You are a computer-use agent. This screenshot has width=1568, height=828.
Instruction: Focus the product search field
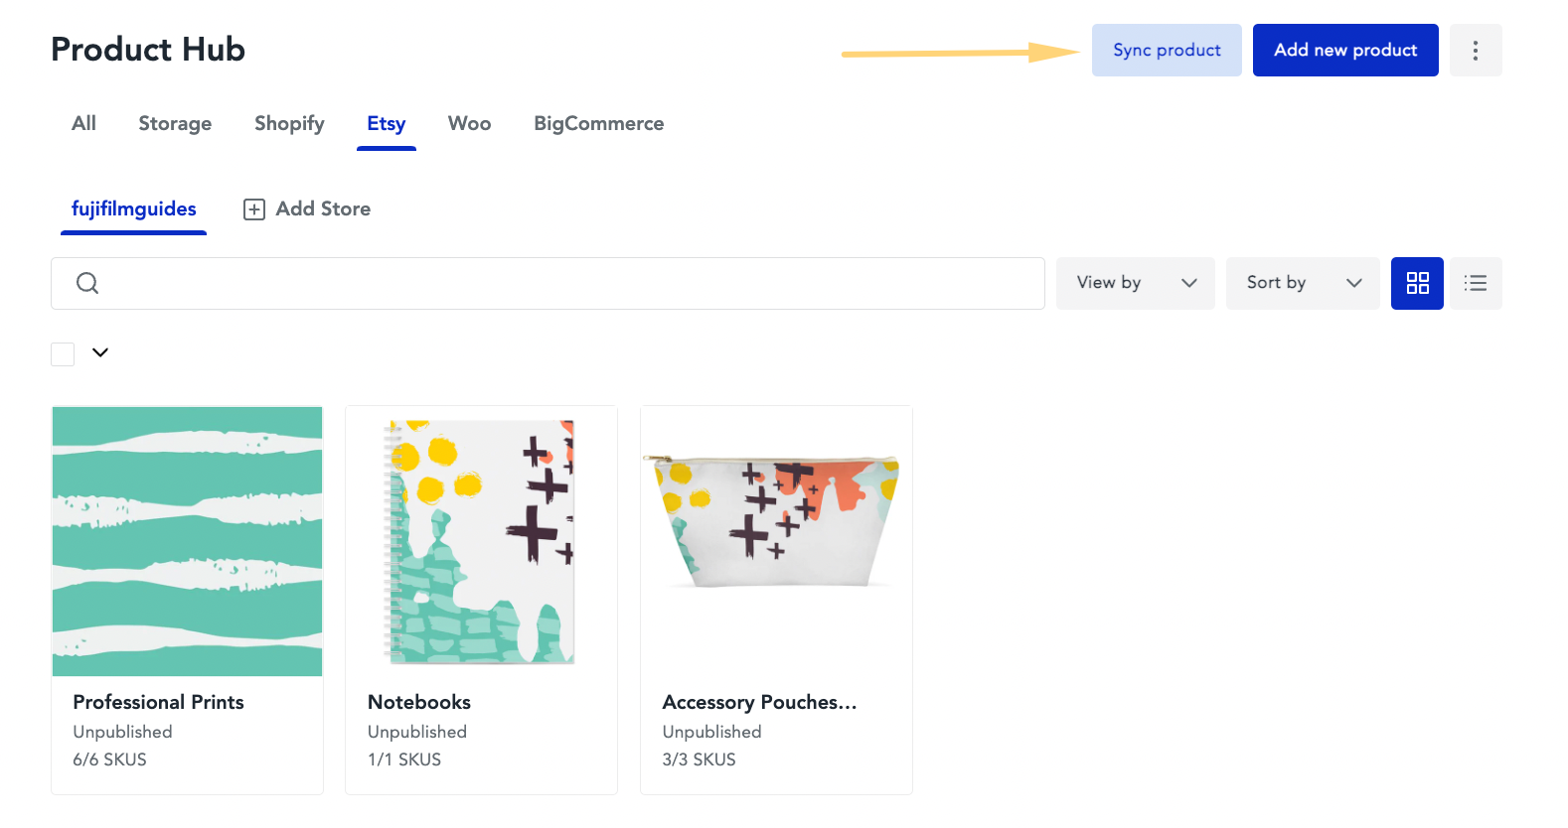[548, 283]
